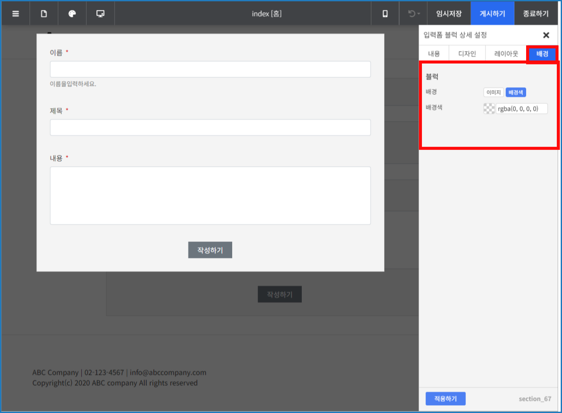The width and height of the screenshot is (562, 413).
Task: Expand the undo history dropdown
Action: coord(418,13)
